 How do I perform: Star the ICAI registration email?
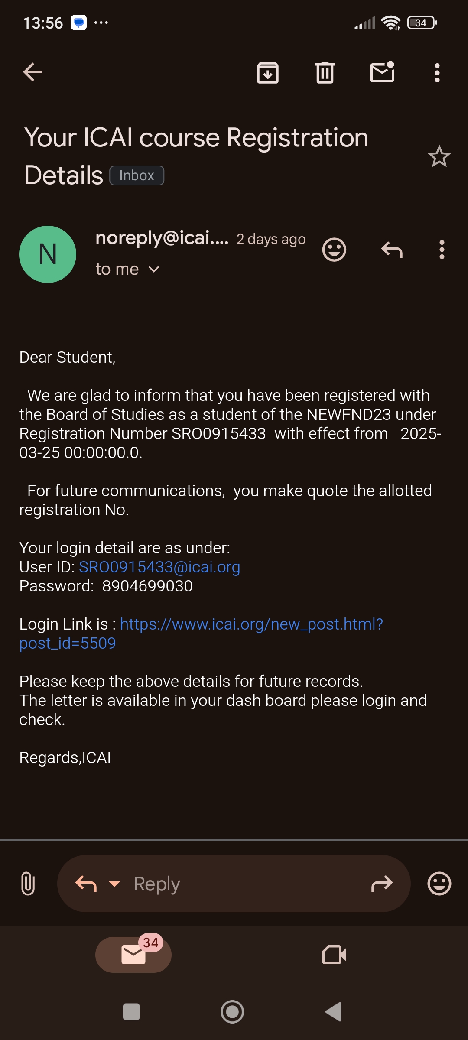coord(439,156)
